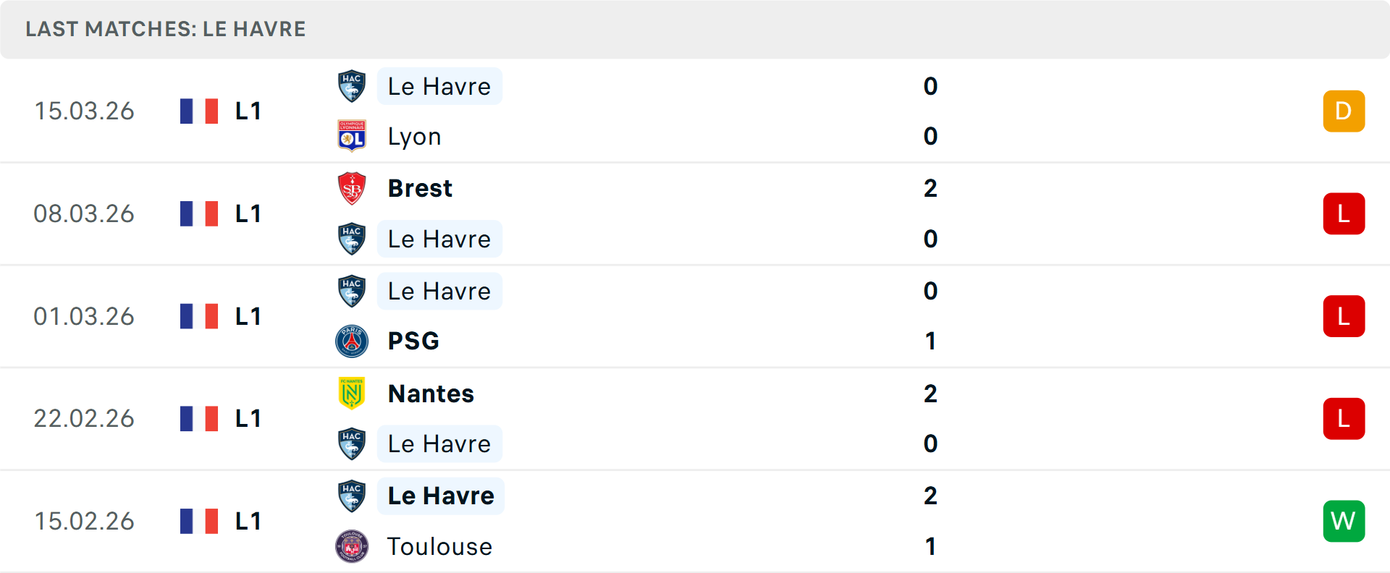The image size is (1390, 573).
Task: Click the French flag next to the 15.03.26 match
Action: pos(199,111)
